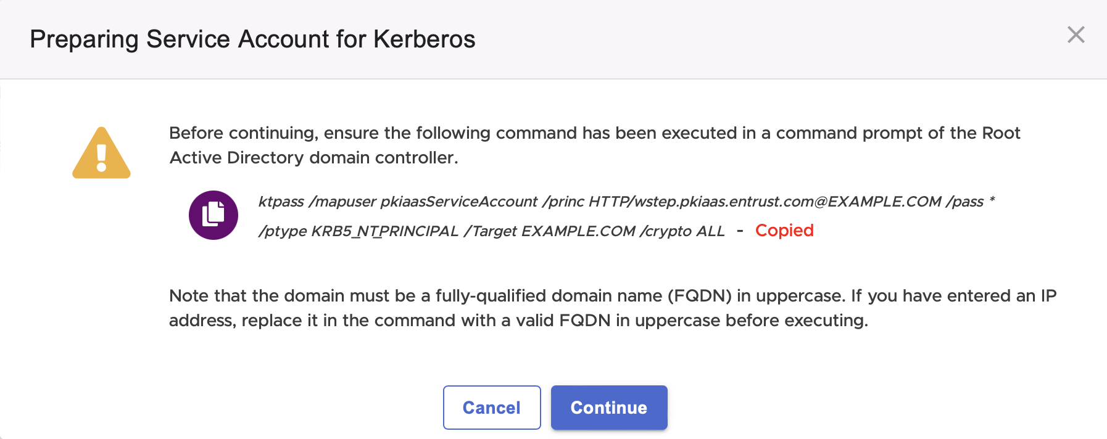This screenshot has width=1107, height=439.
Task: Click the pkiaasServiceAccount name in the command
Action: click(458, 202)
